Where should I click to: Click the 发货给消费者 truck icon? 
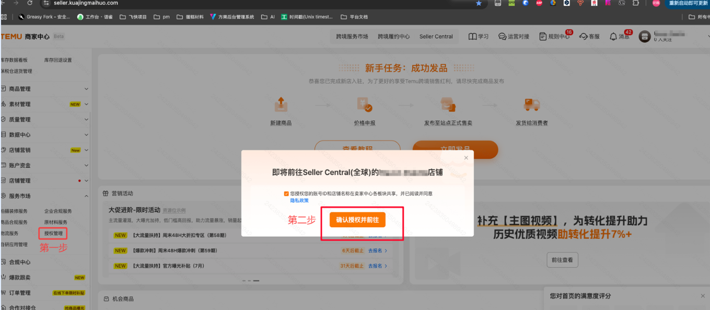(532, 105)
